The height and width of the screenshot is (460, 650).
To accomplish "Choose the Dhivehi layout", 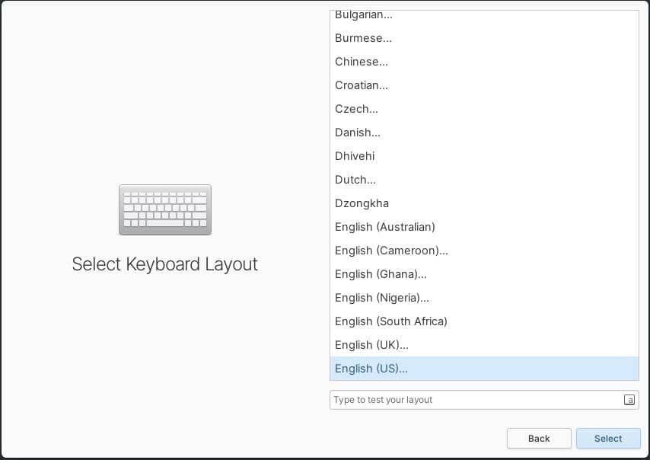I will click(484, 156).
